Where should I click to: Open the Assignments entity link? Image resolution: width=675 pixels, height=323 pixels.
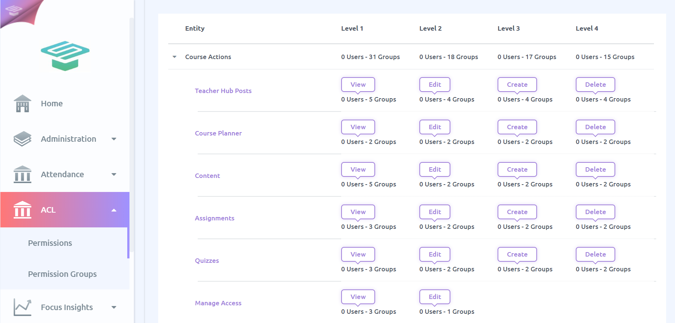[x=215, y=218]
